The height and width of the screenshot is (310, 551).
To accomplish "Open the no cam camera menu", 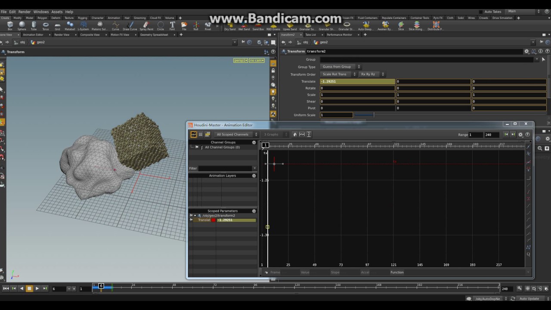I will click(257, 60).
